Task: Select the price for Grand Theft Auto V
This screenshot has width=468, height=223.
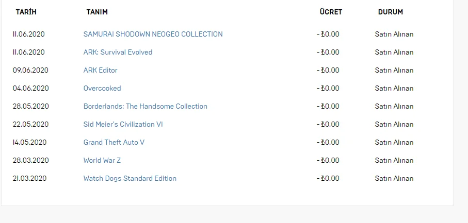Action: (x=328, y=142)
